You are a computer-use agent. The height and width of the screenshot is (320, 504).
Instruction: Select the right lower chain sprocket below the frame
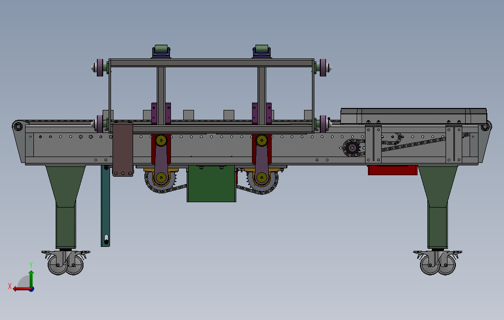(x=262, y=183)
